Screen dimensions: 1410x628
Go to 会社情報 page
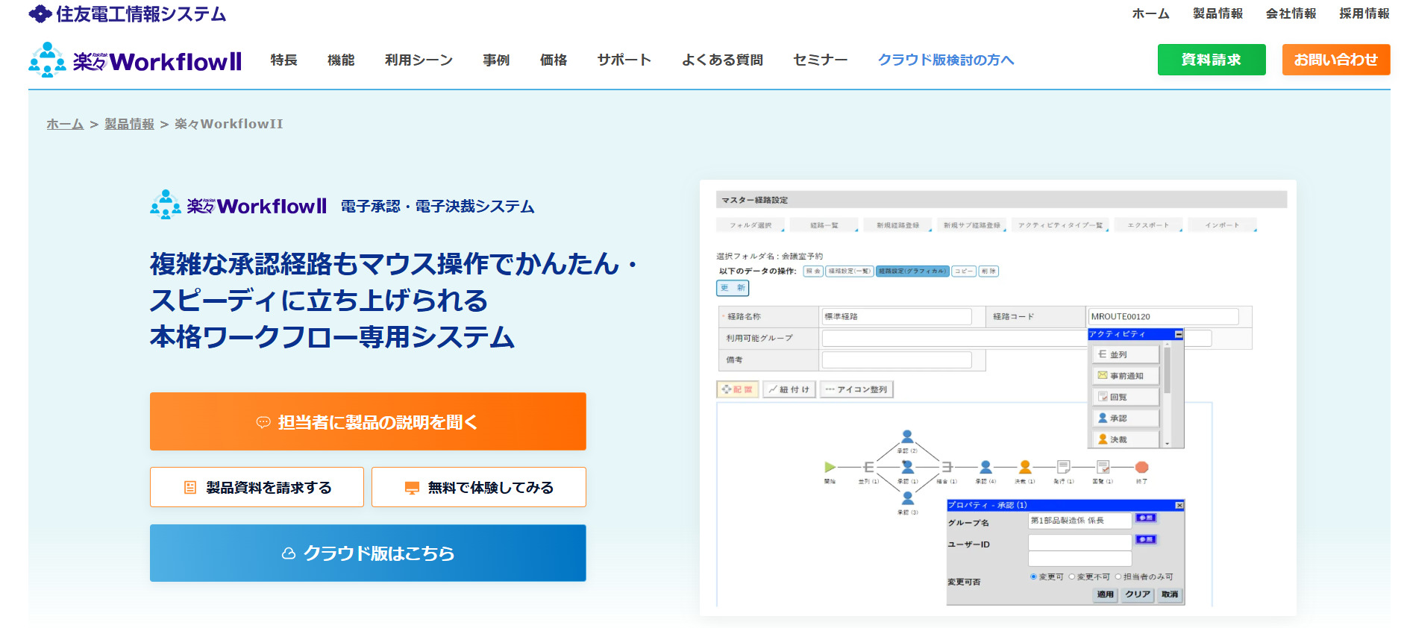(x=1291, y=13)
